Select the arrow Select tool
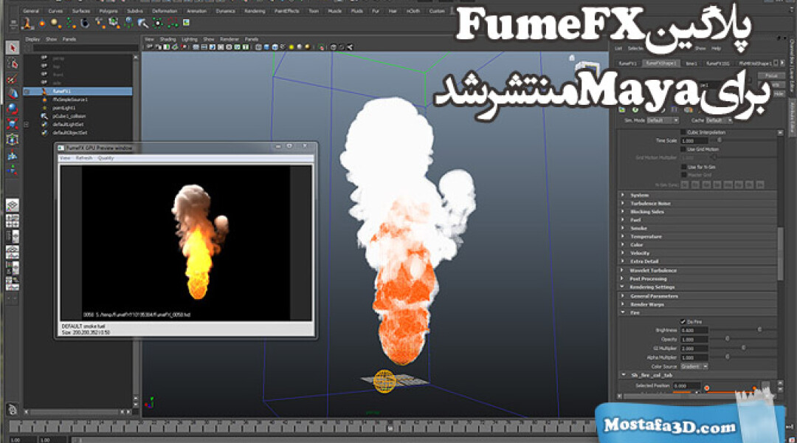797x443 pixels. tap(13, 47)
